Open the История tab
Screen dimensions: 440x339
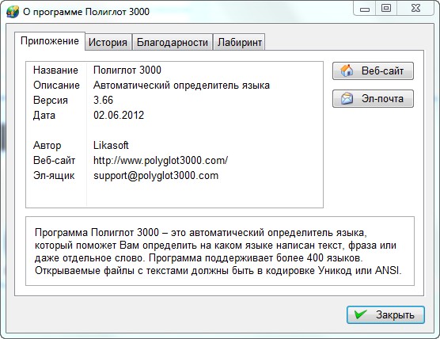[x=108, y=43]
